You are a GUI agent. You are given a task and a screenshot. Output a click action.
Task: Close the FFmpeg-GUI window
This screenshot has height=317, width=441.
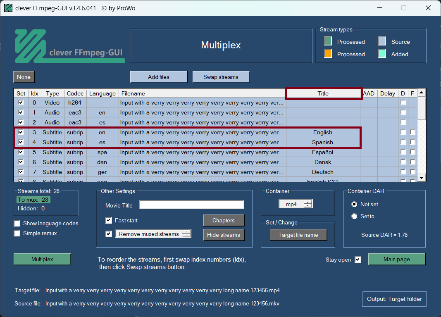tap(428, 8)
